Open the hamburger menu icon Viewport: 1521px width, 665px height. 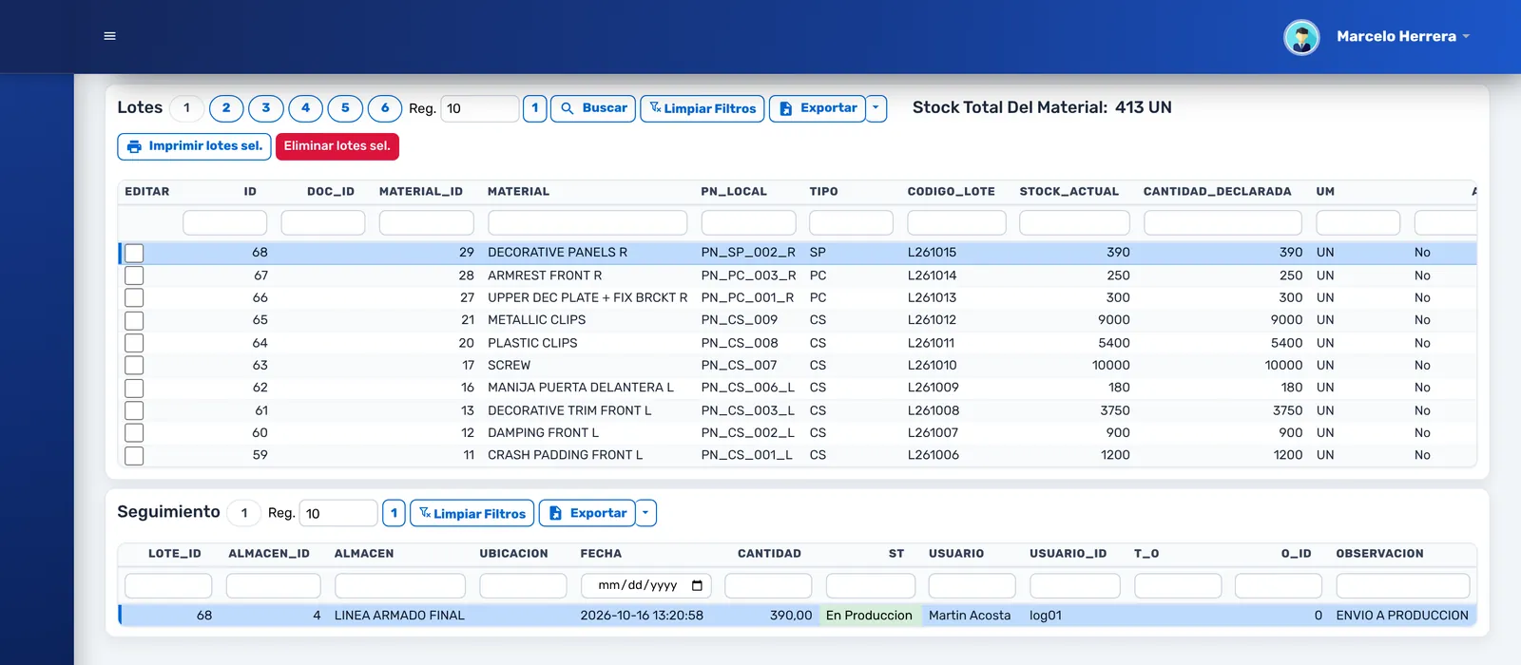(x=109, y=36)
